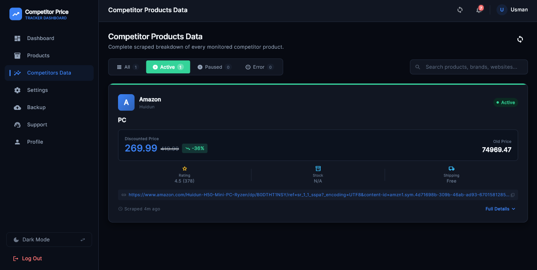The image size is (537, 270).
Task: Click the Settings gear icon
Action: click(x=17, y=90)
